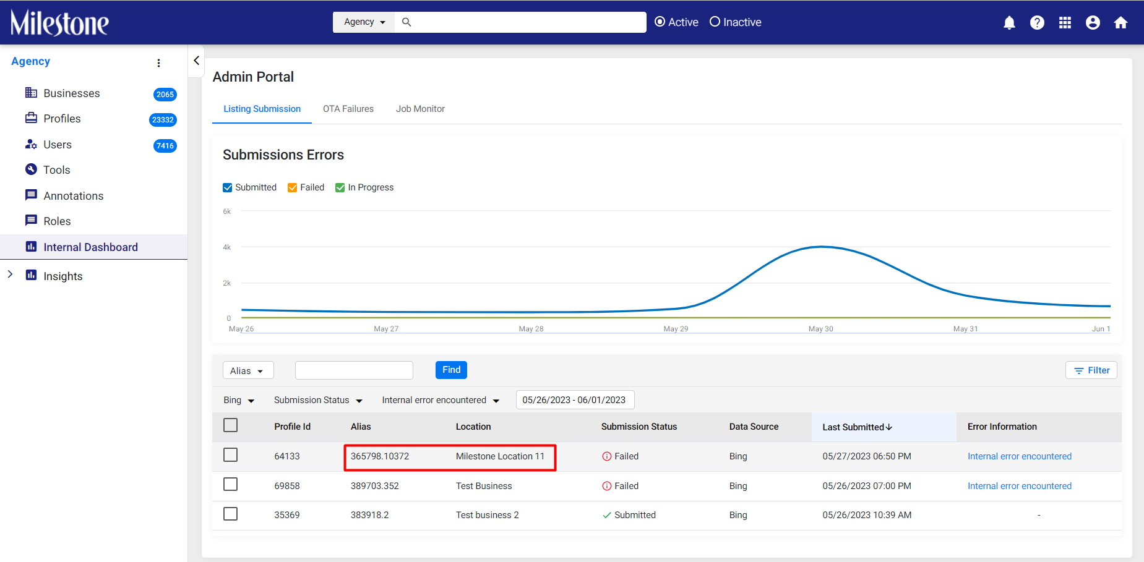Click the blue submissions line peak on chart

coord(821,247)
